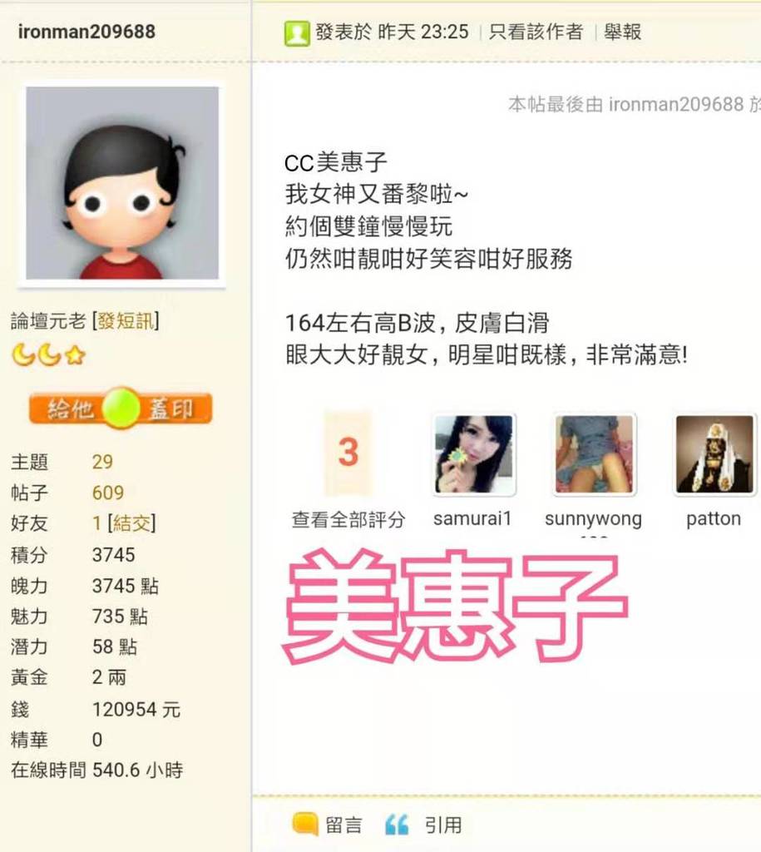Click the samurai1 username under ratings
This screenshot has width=761, height=852.
(x=472, y=519)
